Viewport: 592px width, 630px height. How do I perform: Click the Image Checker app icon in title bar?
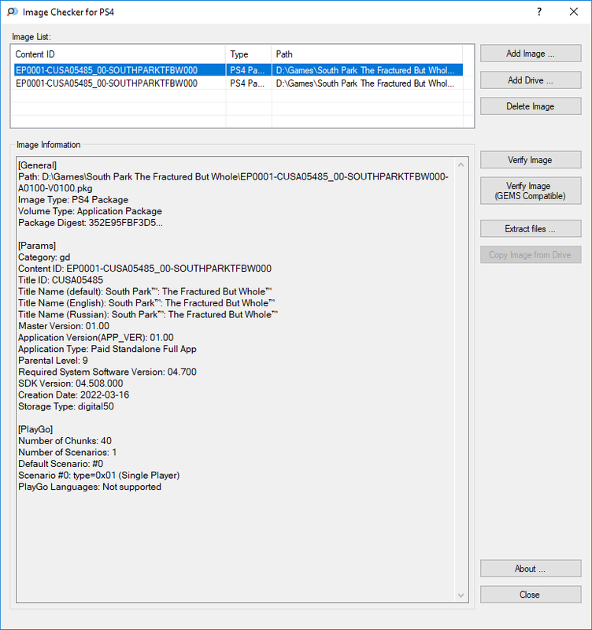(x=13, y=12)
